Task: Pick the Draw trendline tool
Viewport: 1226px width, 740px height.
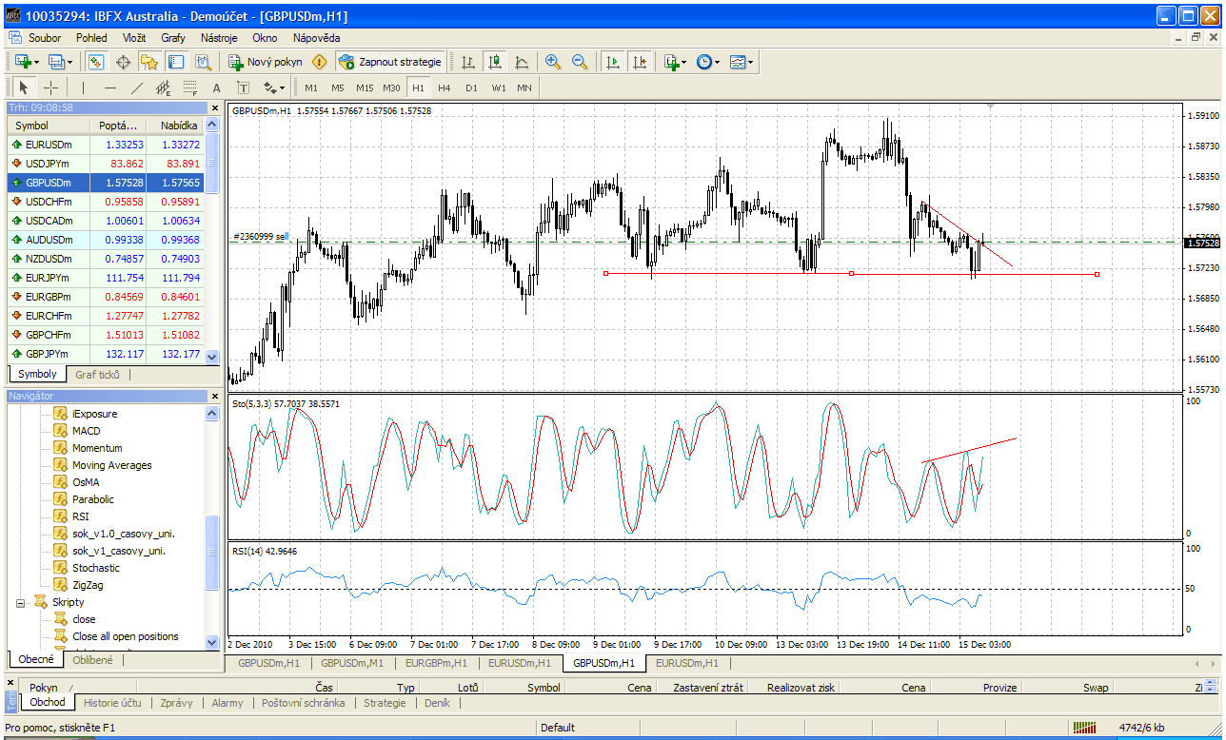Action: coord(136,88)
